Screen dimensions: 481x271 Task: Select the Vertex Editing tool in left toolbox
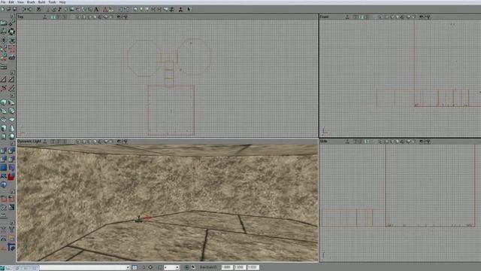(11, 23)
